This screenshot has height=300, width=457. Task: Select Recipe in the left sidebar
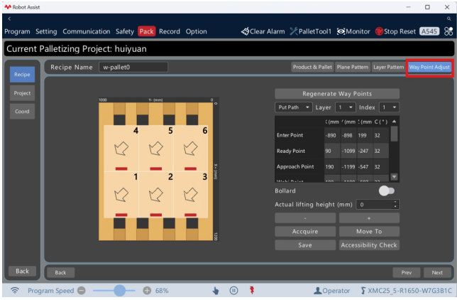click(x=22, y=74)
